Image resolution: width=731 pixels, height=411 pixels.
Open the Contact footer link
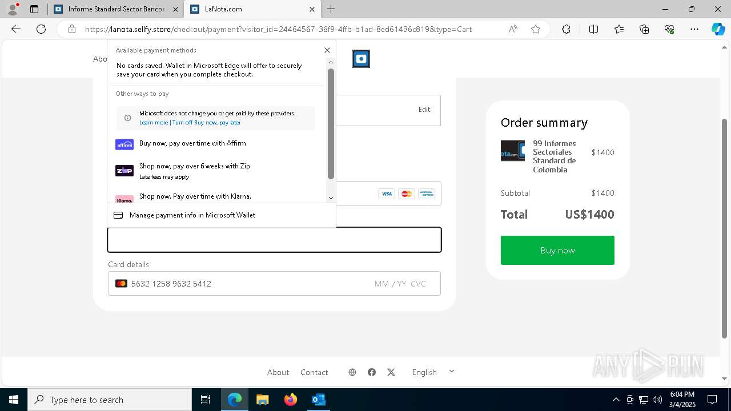pos(314,372)
